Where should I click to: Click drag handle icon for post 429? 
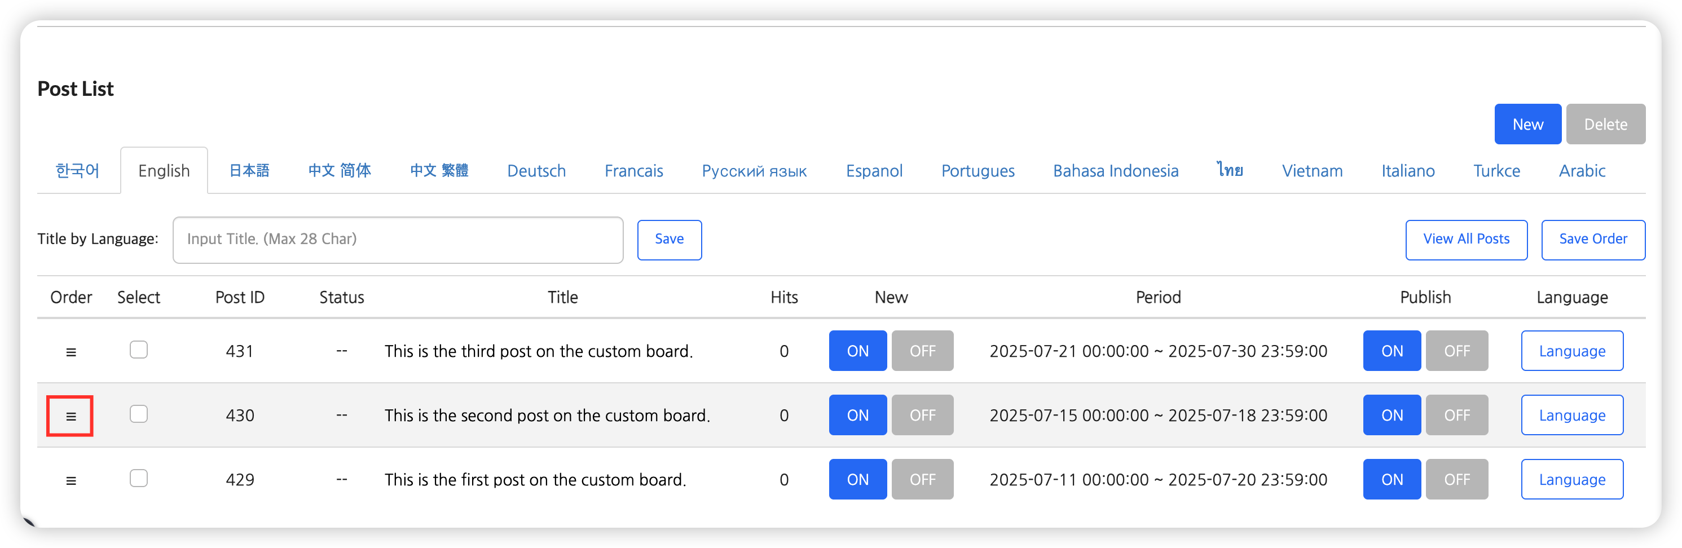[71, 480]
